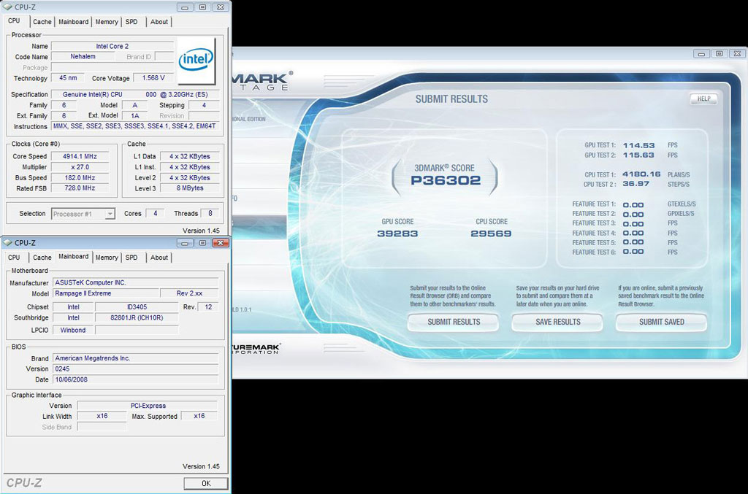Screen dimensions: 748x494
Task: Click the processor name Intel Core 2
Action: pos(112,46)
